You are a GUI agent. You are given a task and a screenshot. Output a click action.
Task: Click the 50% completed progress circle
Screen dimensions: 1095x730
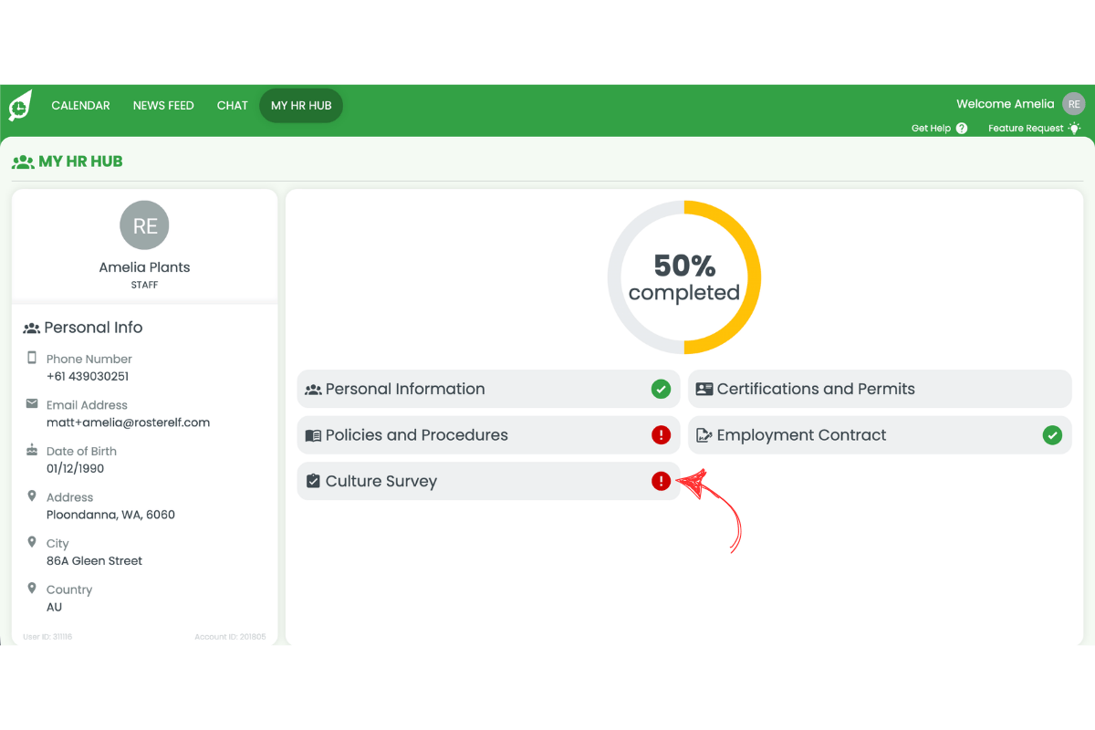(x=683, y=276)
